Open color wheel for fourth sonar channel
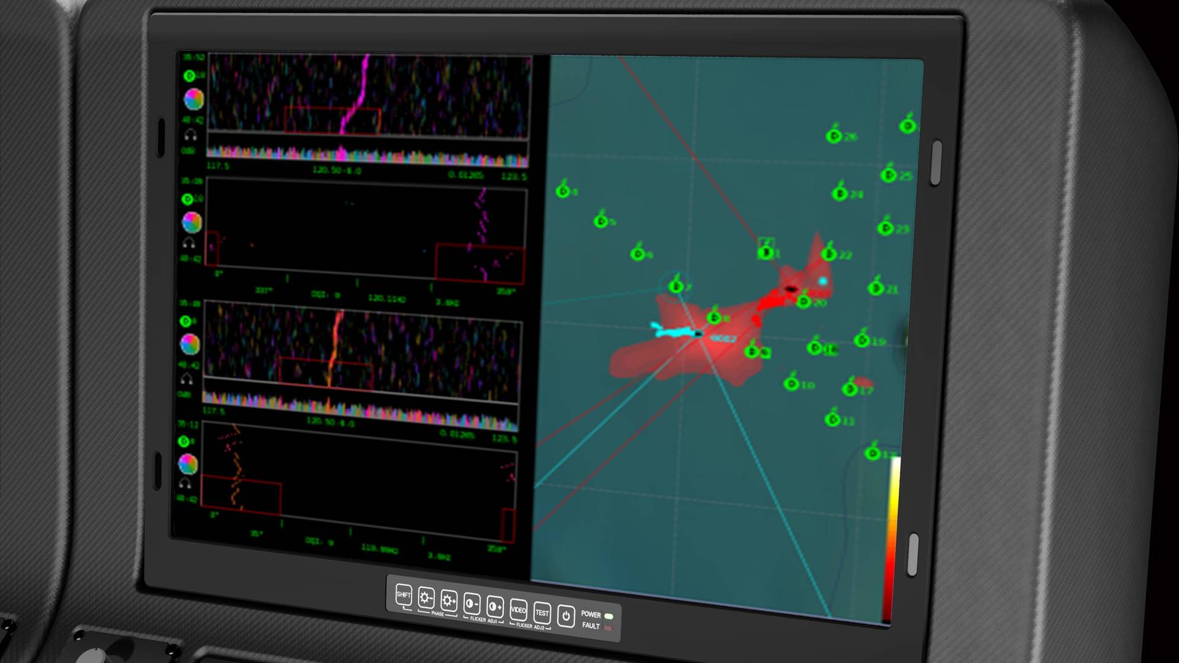 point(188,464)
